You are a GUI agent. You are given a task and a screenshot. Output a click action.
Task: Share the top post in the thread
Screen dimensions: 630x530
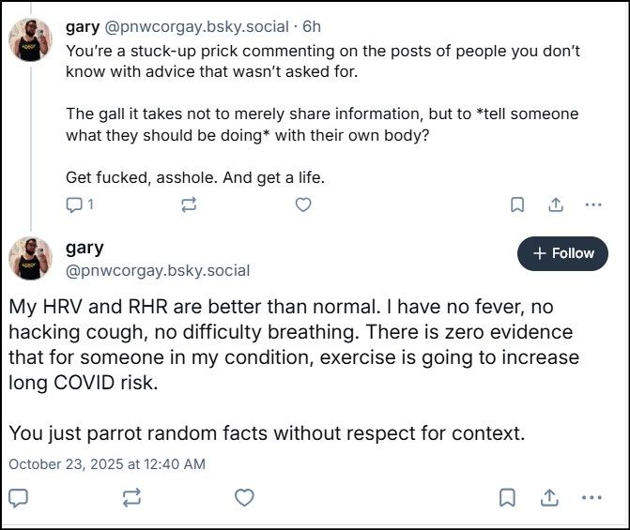555,204
